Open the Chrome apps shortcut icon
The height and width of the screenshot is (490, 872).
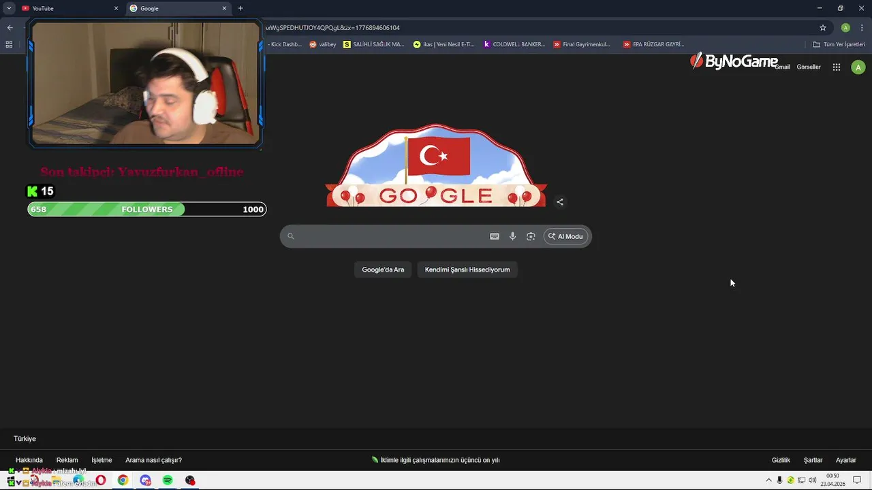pyautogui.click(x=9, y=44)
